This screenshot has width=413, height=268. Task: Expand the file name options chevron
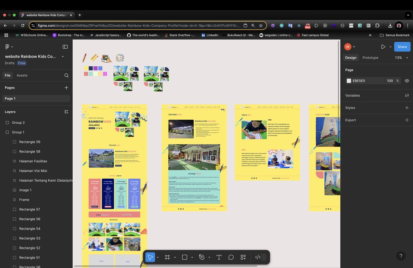[x=63, y=56]
